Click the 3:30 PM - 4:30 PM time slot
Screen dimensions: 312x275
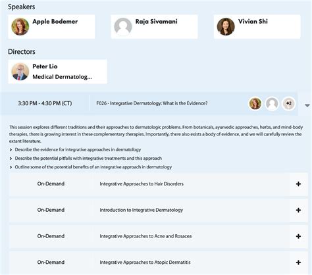pos(45,103)
